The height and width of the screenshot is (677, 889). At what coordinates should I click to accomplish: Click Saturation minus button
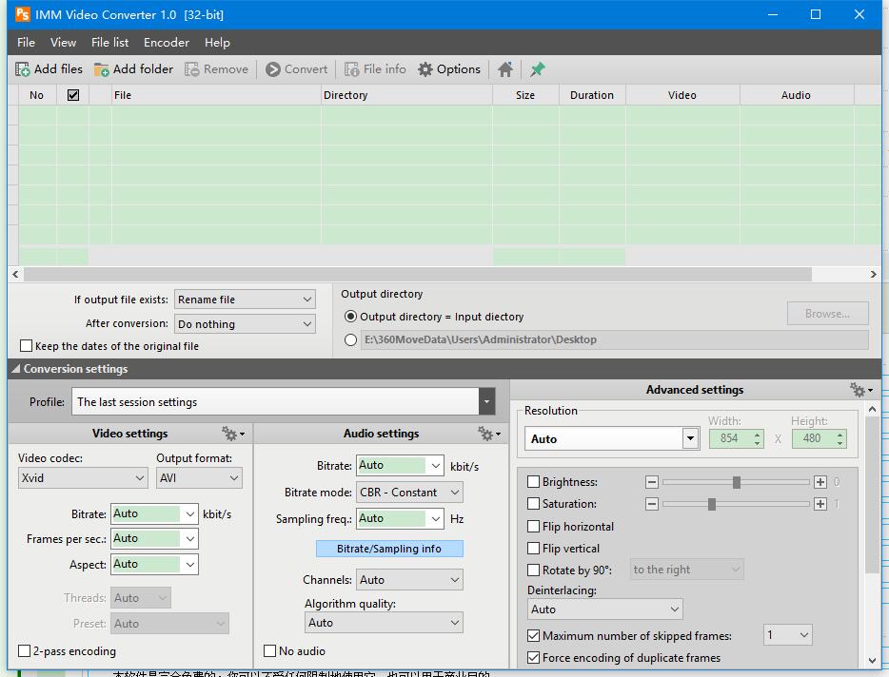pyautogui.click(x=651, y=504)
